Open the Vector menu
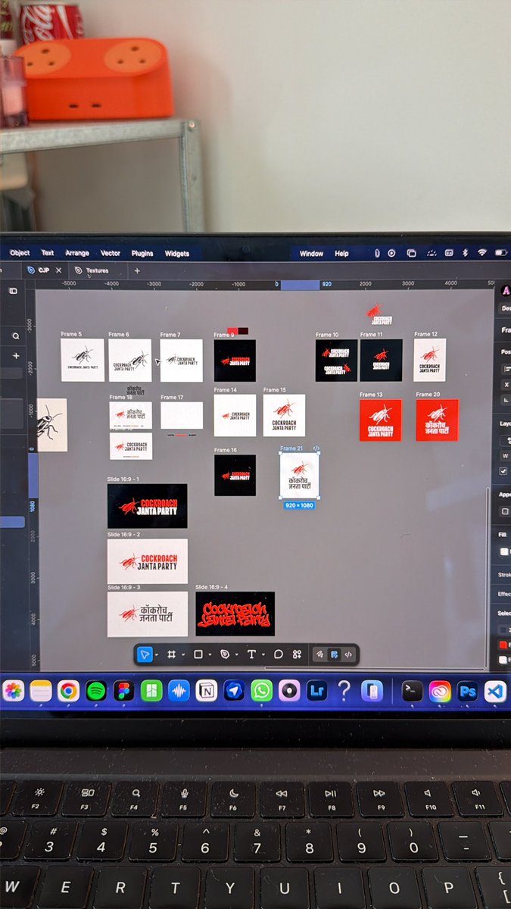 [x=111, y=253]
